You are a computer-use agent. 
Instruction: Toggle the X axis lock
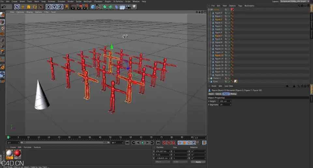click(48, 7)
